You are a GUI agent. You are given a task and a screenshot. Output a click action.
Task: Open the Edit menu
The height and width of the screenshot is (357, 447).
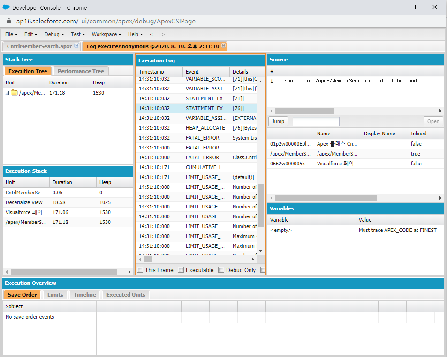[30, 34]
